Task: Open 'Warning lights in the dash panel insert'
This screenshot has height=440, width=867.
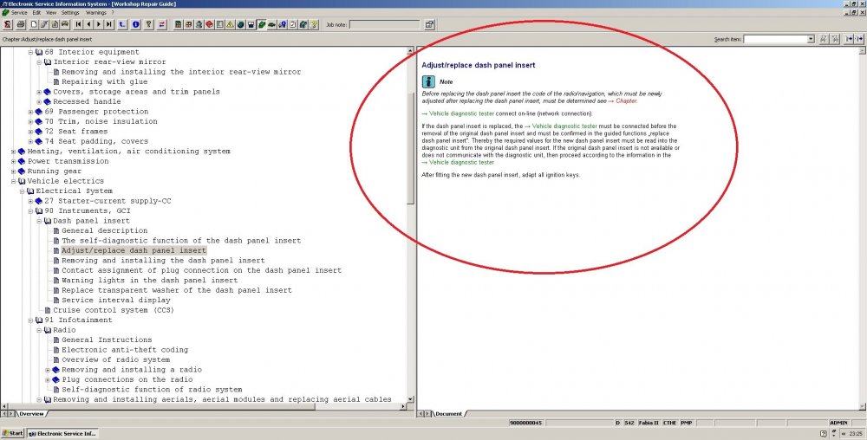Action: pos(149,281)
